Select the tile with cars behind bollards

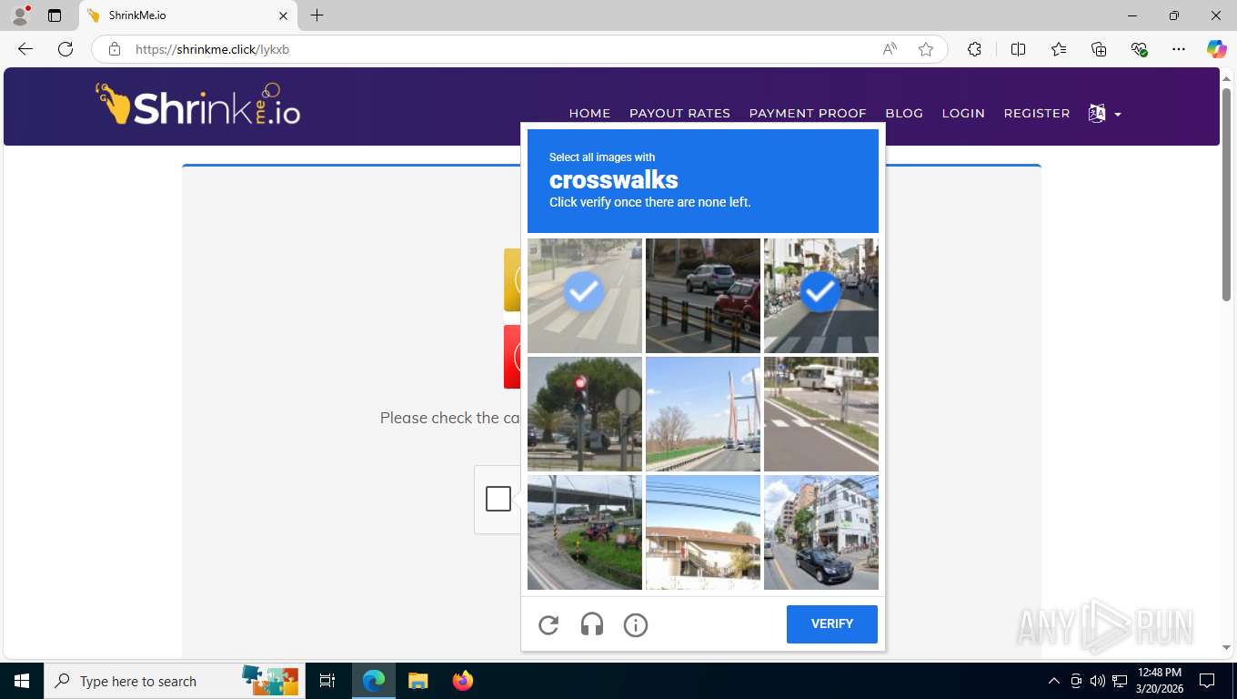pyautogui.click(x=703, y=296)
